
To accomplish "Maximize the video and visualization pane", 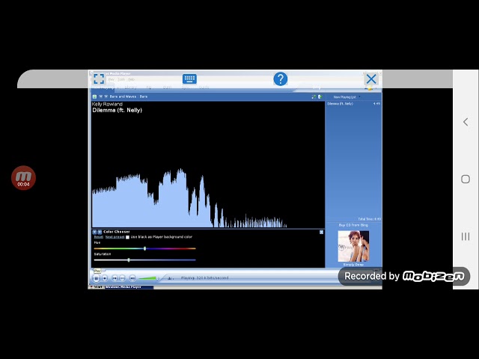I will coord(314,96).
